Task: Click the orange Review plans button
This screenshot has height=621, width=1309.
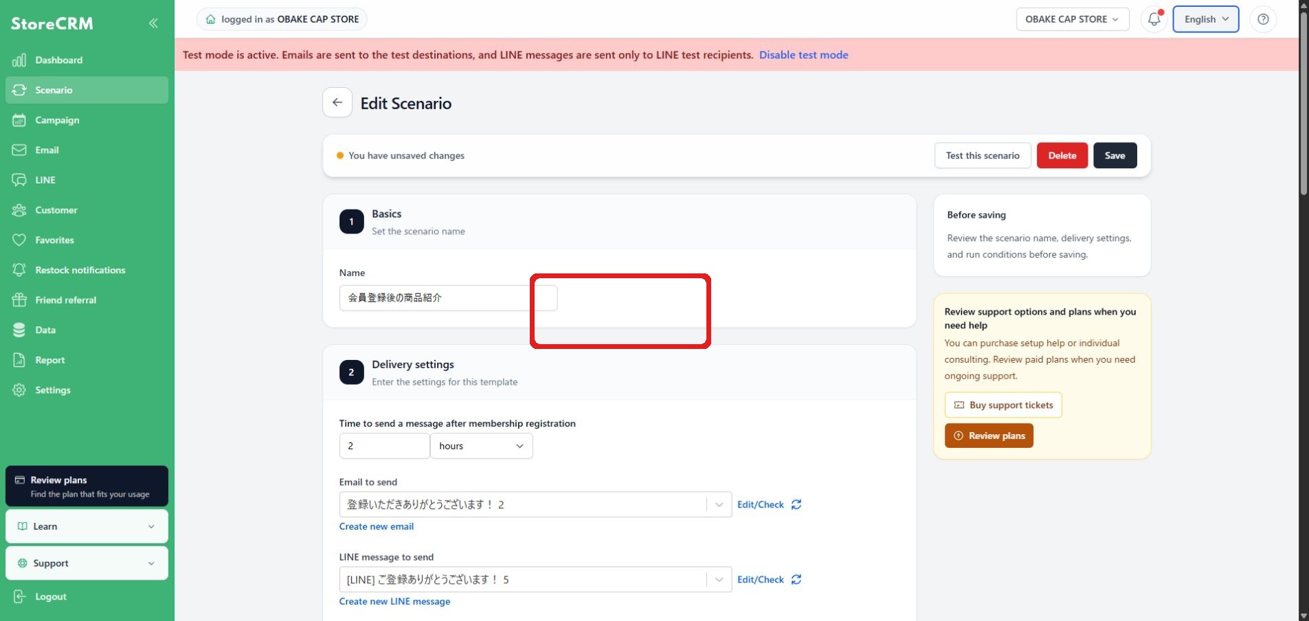Action: [x=989, y=436]
